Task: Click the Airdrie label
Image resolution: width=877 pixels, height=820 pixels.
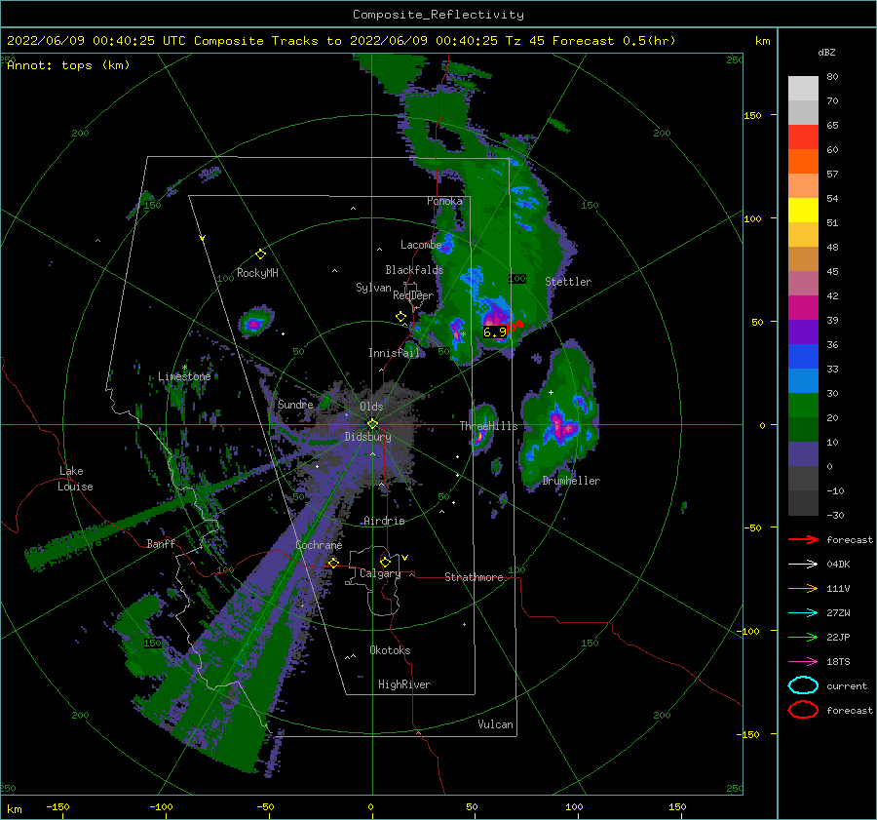Action: [384, 521]
